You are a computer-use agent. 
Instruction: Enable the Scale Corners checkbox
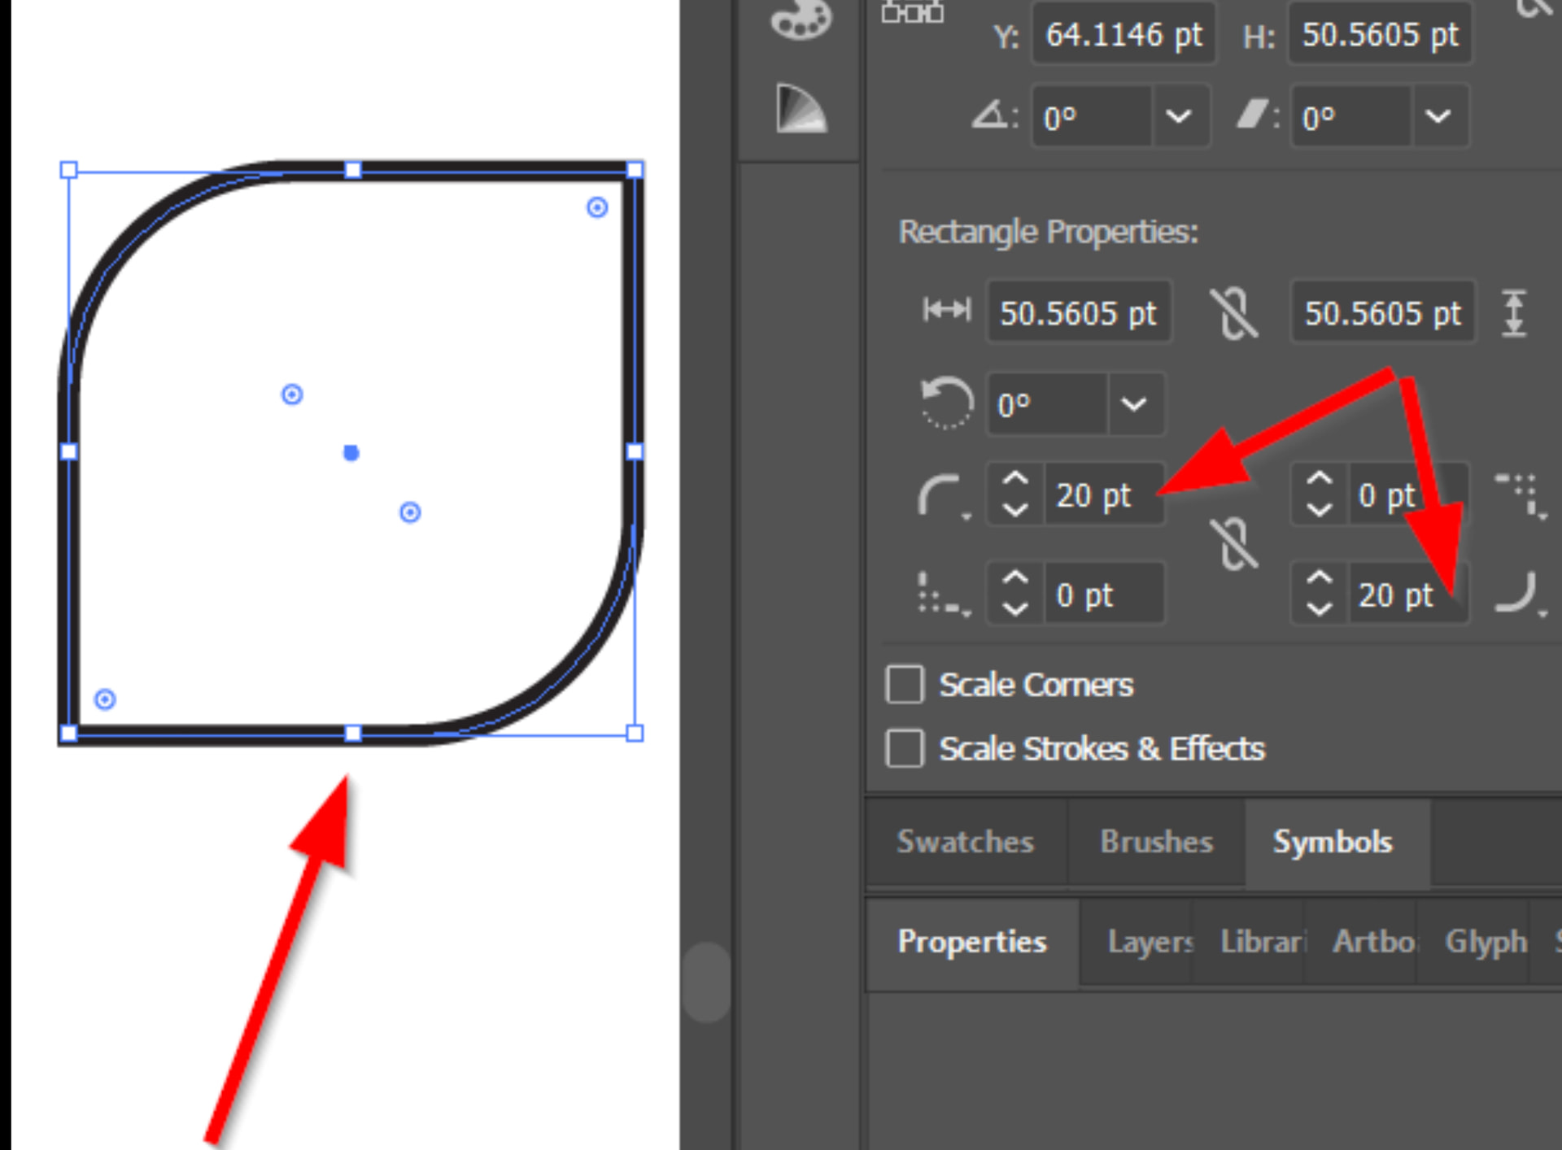905,685
